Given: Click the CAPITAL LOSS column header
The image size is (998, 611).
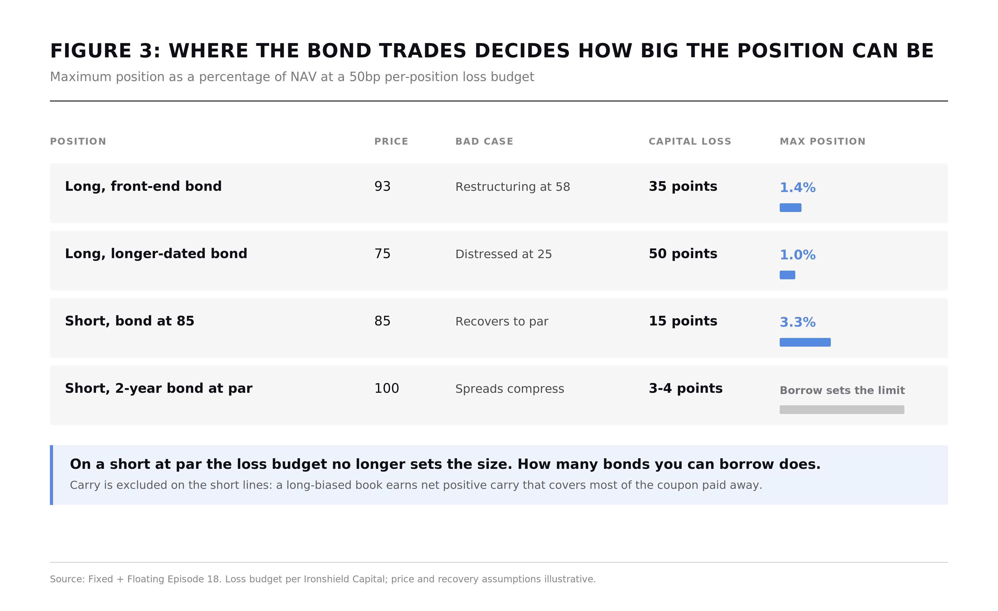Looking at the screenshot, I should point(690,141).
